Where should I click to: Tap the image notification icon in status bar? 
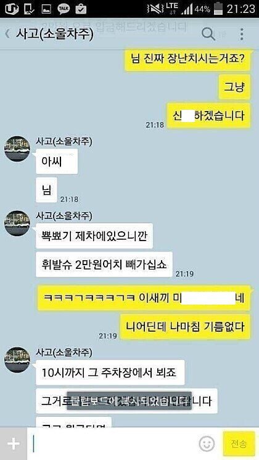pyautogui.click(x=46, y=9)
